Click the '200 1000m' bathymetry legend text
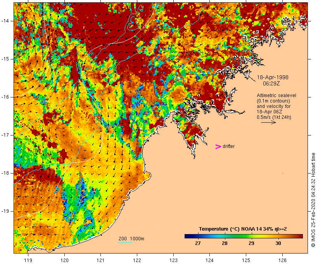318x264 pixels. coord(131,239)
